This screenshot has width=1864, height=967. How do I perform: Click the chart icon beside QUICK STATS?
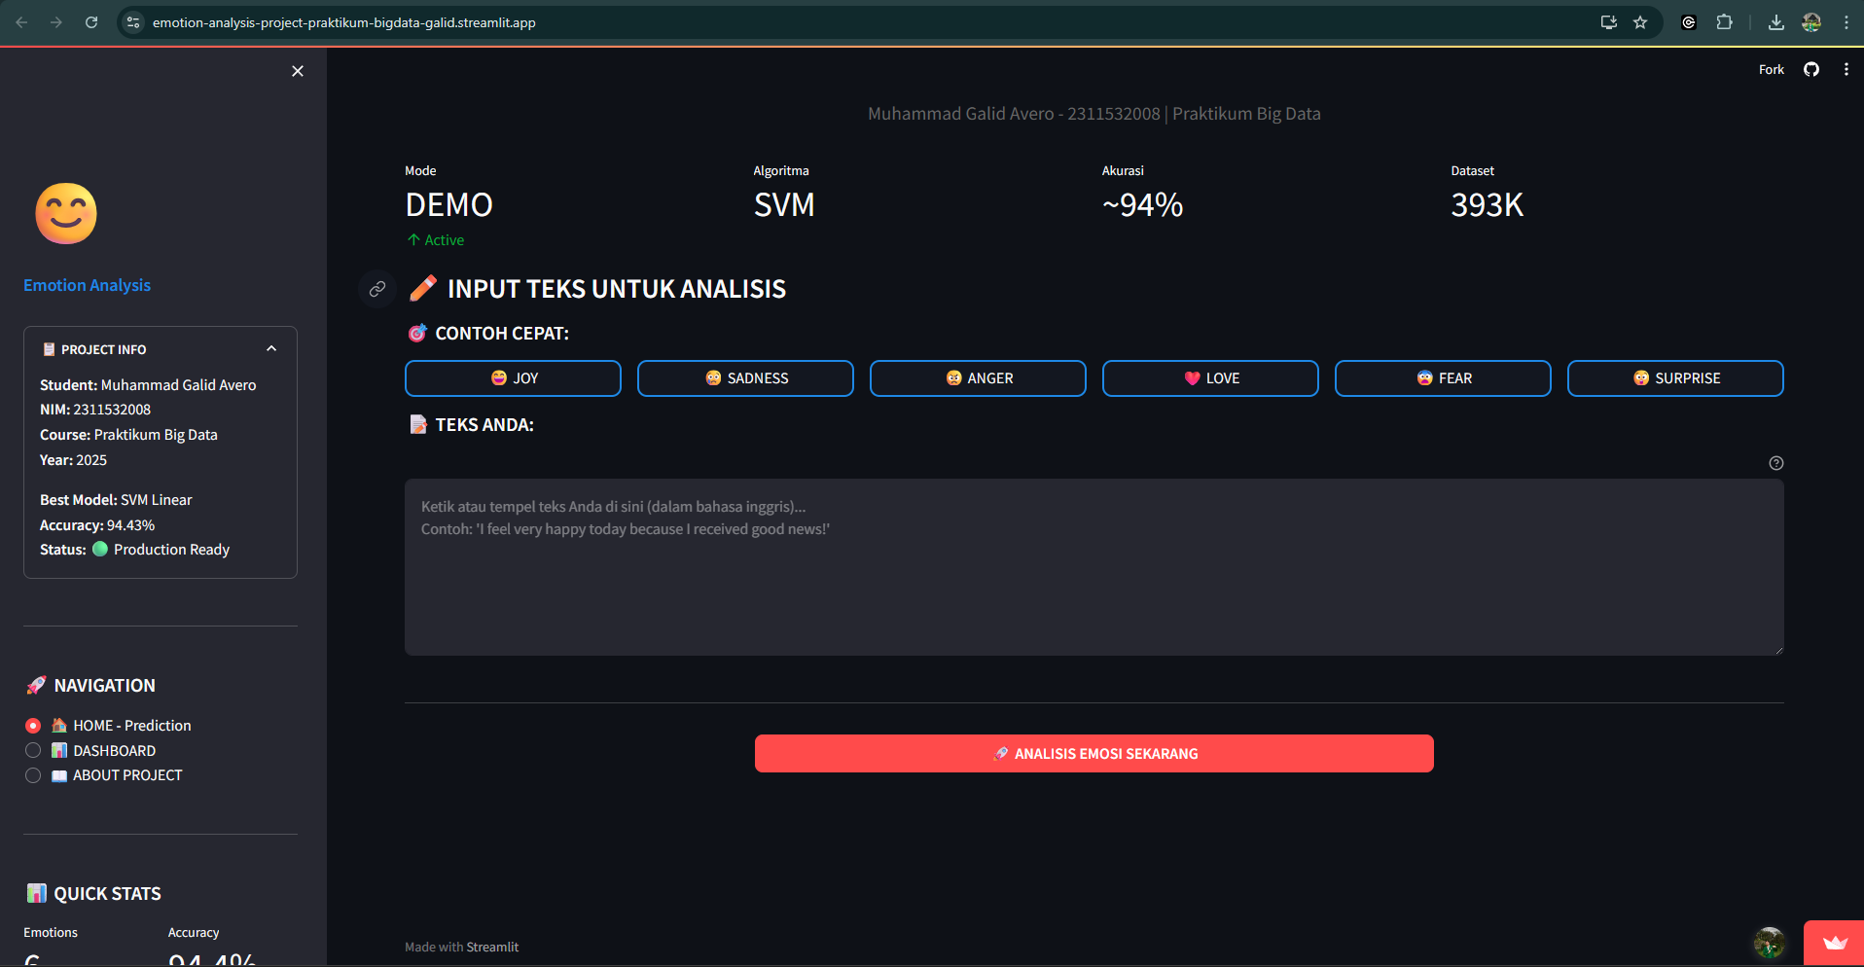[x=37, y=893]
